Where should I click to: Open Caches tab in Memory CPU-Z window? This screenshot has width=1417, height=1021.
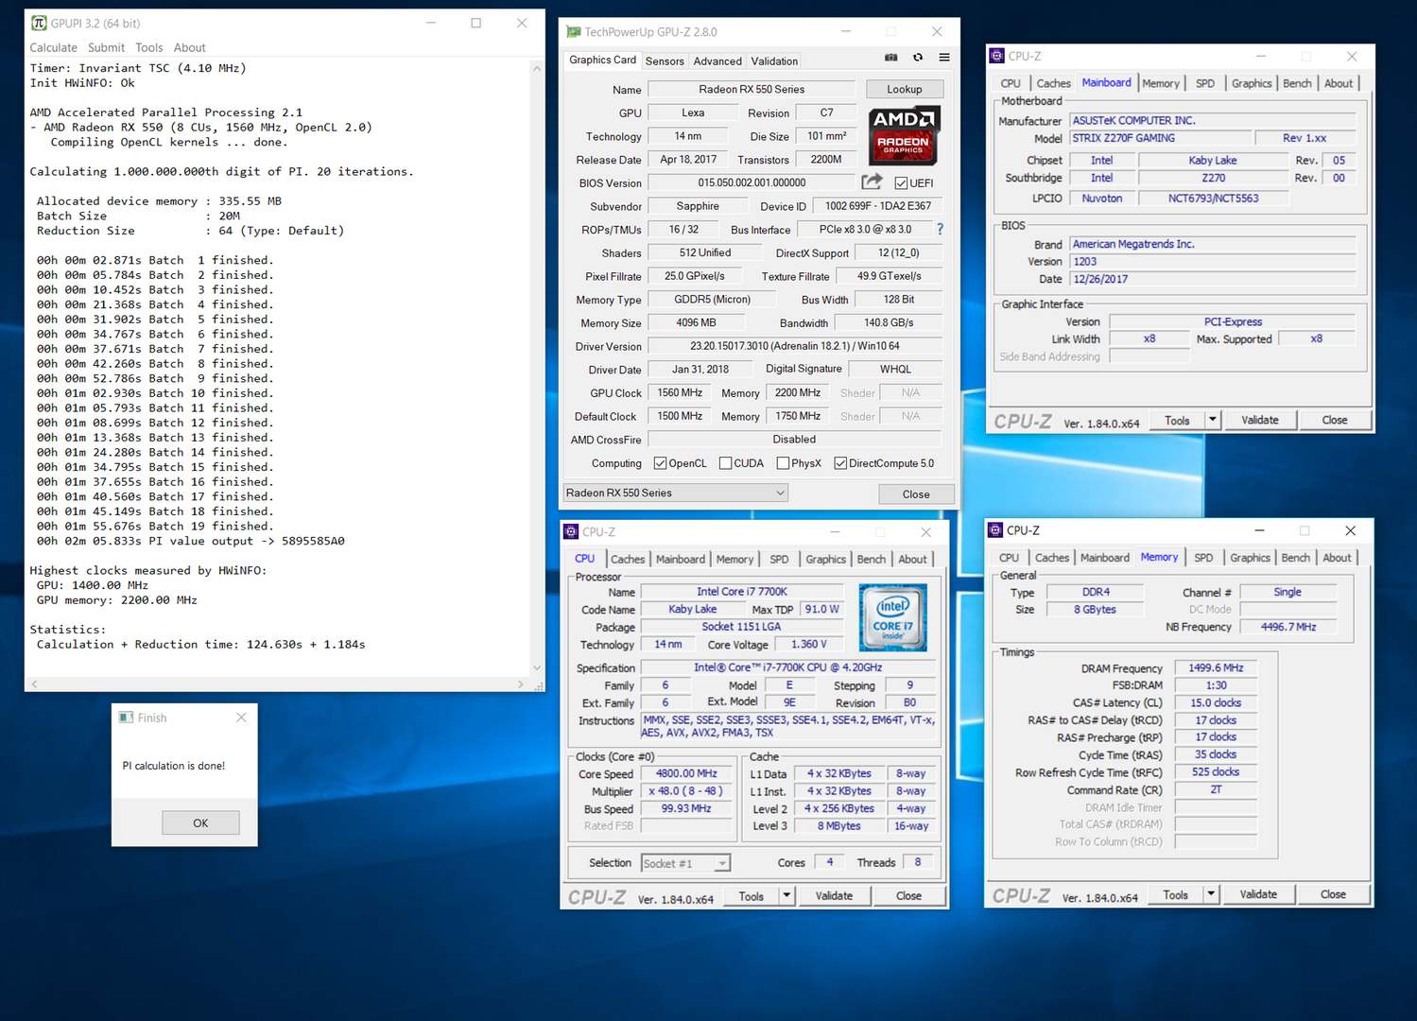coord(1052,558)
